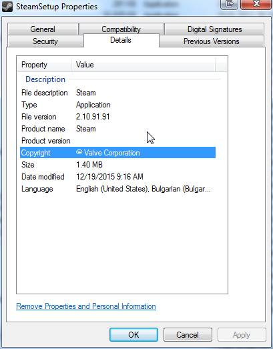
Task: Click the Cancel button
Action: pyautogui.click(x=188, y=334)
